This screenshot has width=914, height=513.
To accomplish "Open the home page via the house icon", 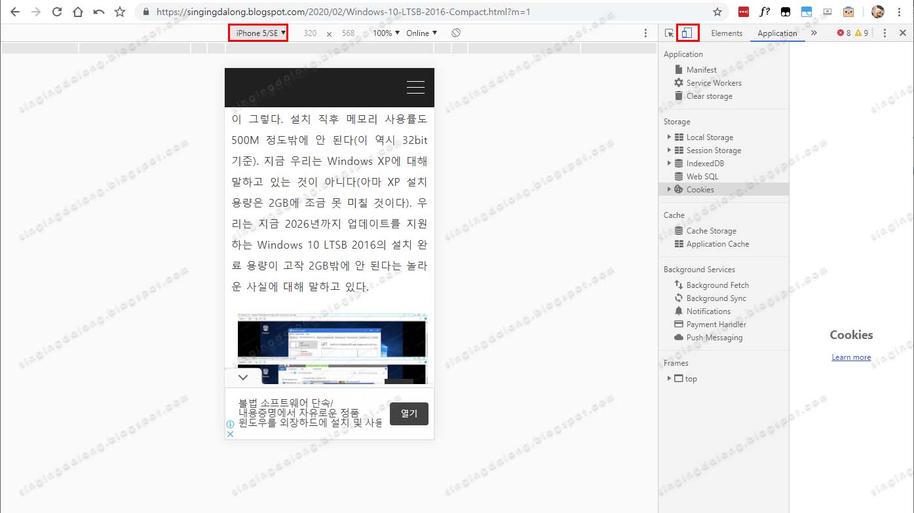I will coord(78,12).
